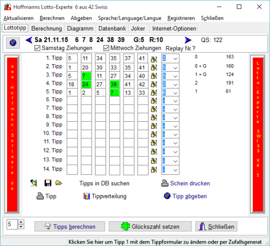The width and height of the screenshot is (270, 246).
Task: Save tips with the floppy disk icon
Action: click(47, 183)
